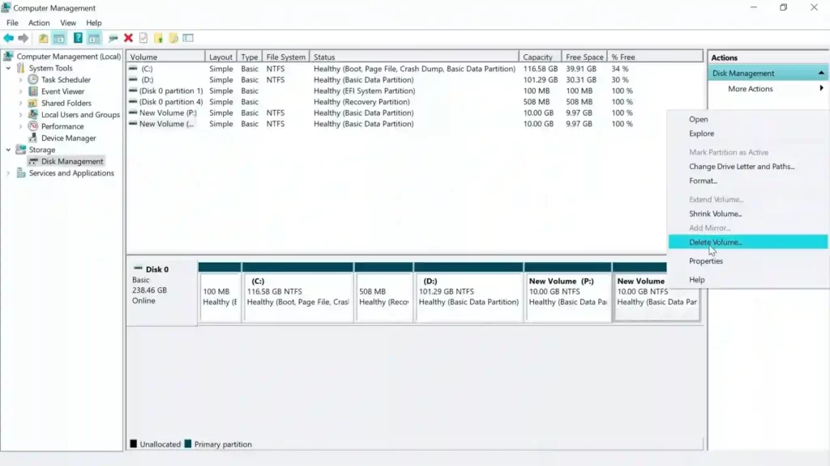
Task: Sort by the Capacity column header
Action: tap(540, 57)
